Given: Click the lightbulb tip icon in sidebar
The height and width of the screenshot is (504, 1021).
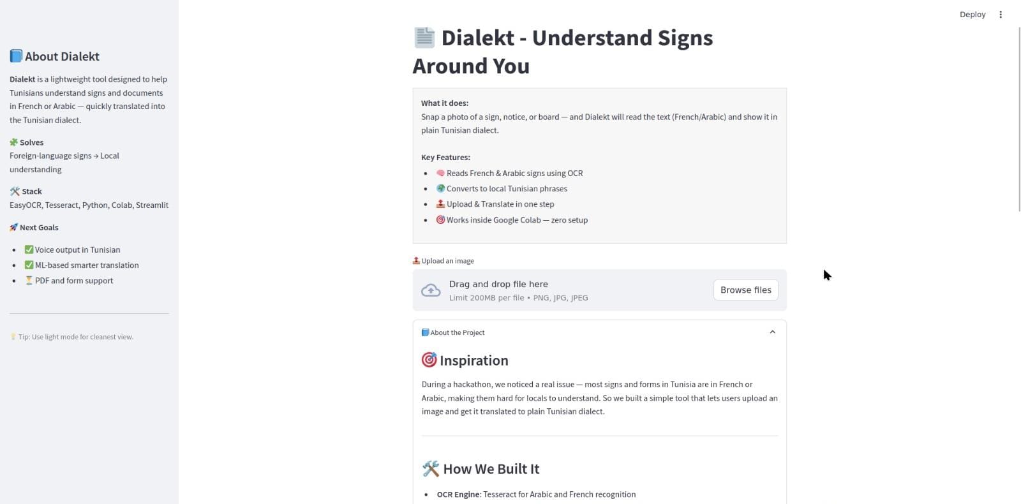Looking at the screenshot, I should tap(13, 337).
